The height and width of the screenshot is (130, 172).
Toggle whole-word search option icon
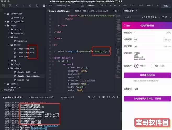click(x=115, y=5)
